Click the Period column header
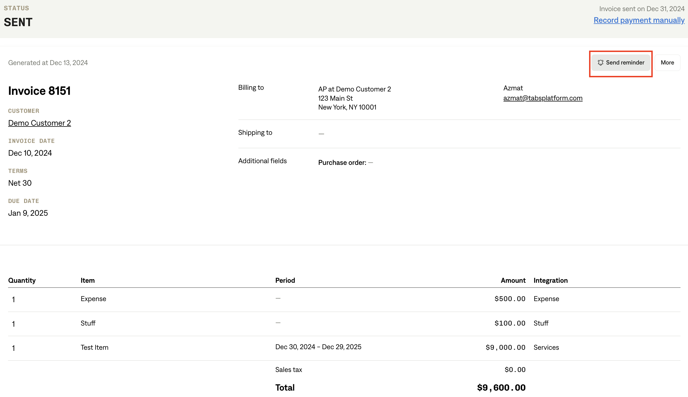The image size is (688, 397). pyautogui.click(x=285, y=281)
